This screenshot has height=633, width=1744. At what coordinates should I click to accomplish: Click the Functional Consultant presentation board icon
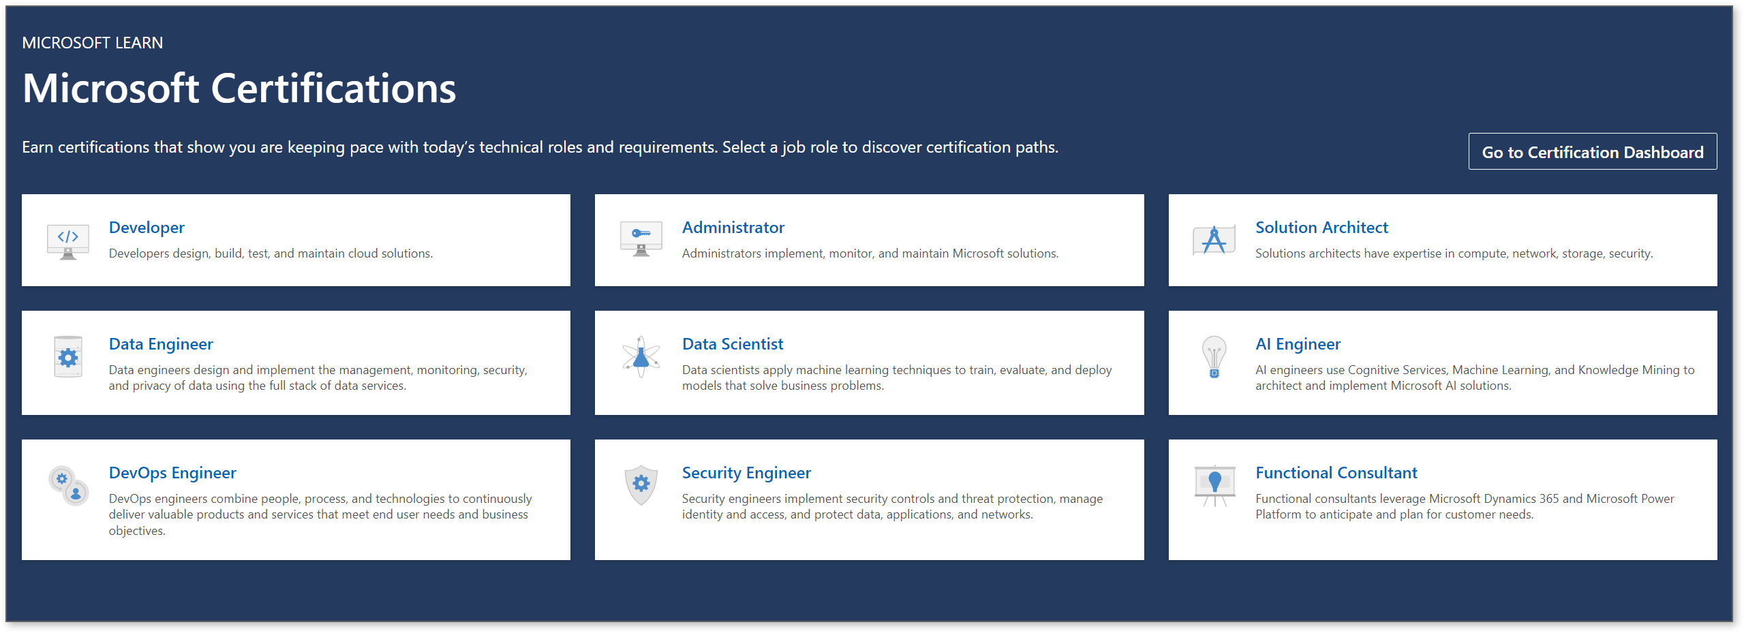(1214, 486)
